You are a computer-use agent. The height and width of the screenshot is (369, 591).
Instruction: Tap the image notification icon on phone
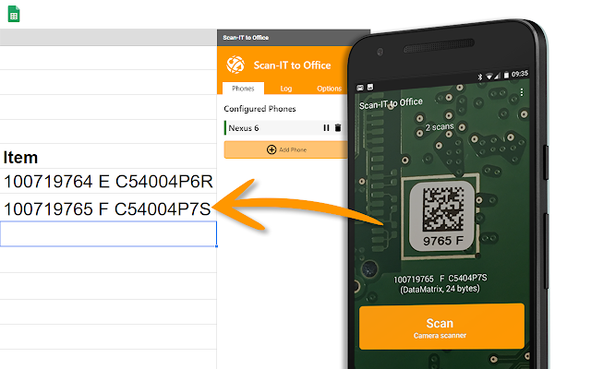[370, 87]
